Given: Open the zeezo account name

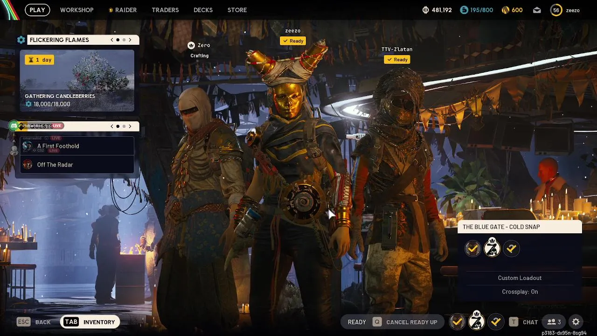Looking at the screenshot, I should (x=573, y=10).
